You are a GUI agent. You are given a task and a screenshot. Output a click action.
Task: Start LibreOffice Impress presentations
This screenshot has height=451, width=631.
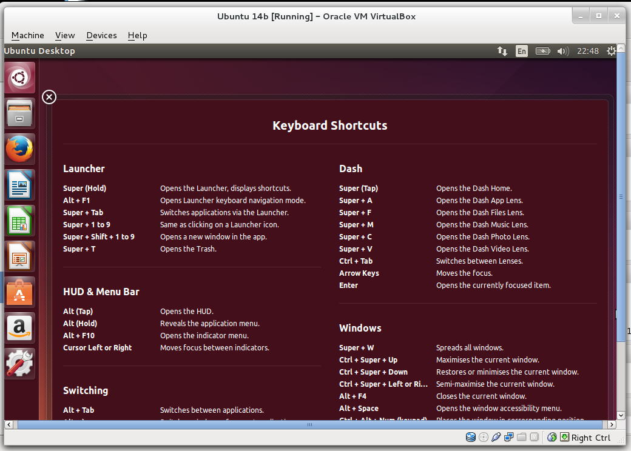point(19,256)
